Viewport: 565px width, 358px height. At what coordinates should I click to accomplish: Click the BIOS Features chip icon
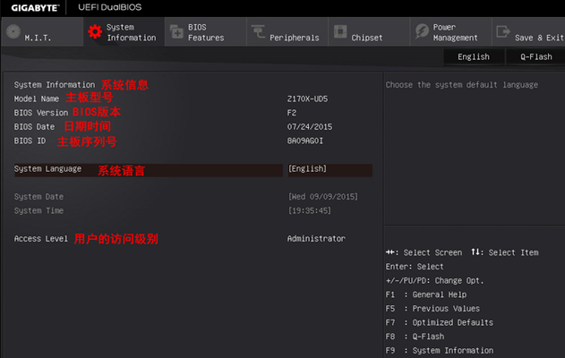[x=176, y=31]
